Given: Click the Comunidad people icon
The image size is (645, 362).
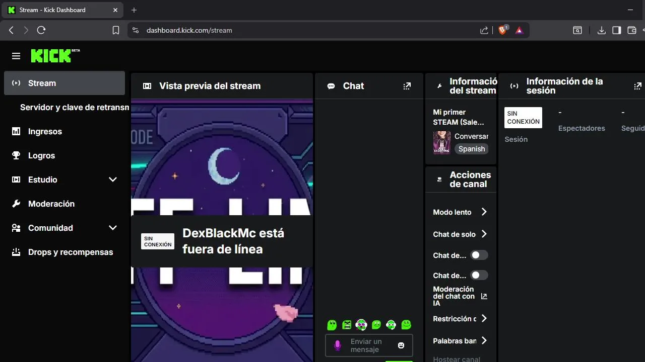Looking at the screenshot, I should (x=16, y=228).
